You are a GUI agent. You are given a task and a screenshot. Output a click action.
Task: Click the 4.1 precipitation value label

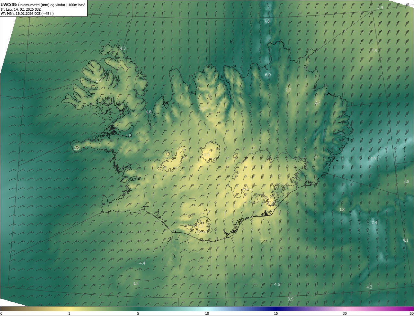tap(405, 240)
